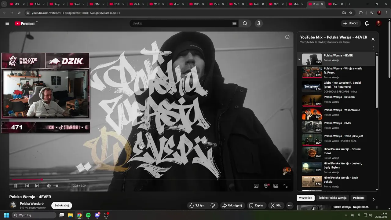The image size is (391, 220).
Task: Open on-screen keyboard in search box
Action: [x=234, y=24]
